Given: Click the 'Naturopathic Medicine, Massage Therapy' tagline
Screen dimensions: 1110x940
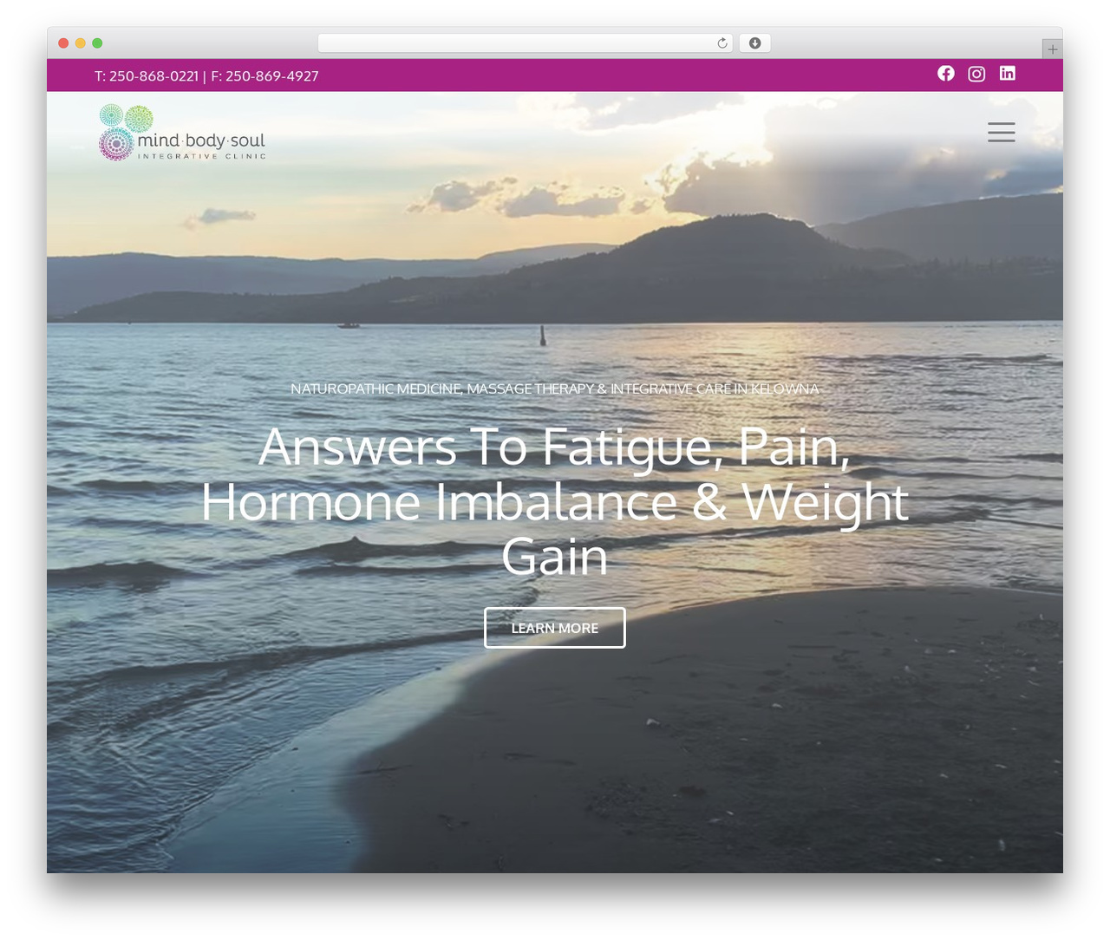Looking at the screenshot, I should tap(555, 388).
